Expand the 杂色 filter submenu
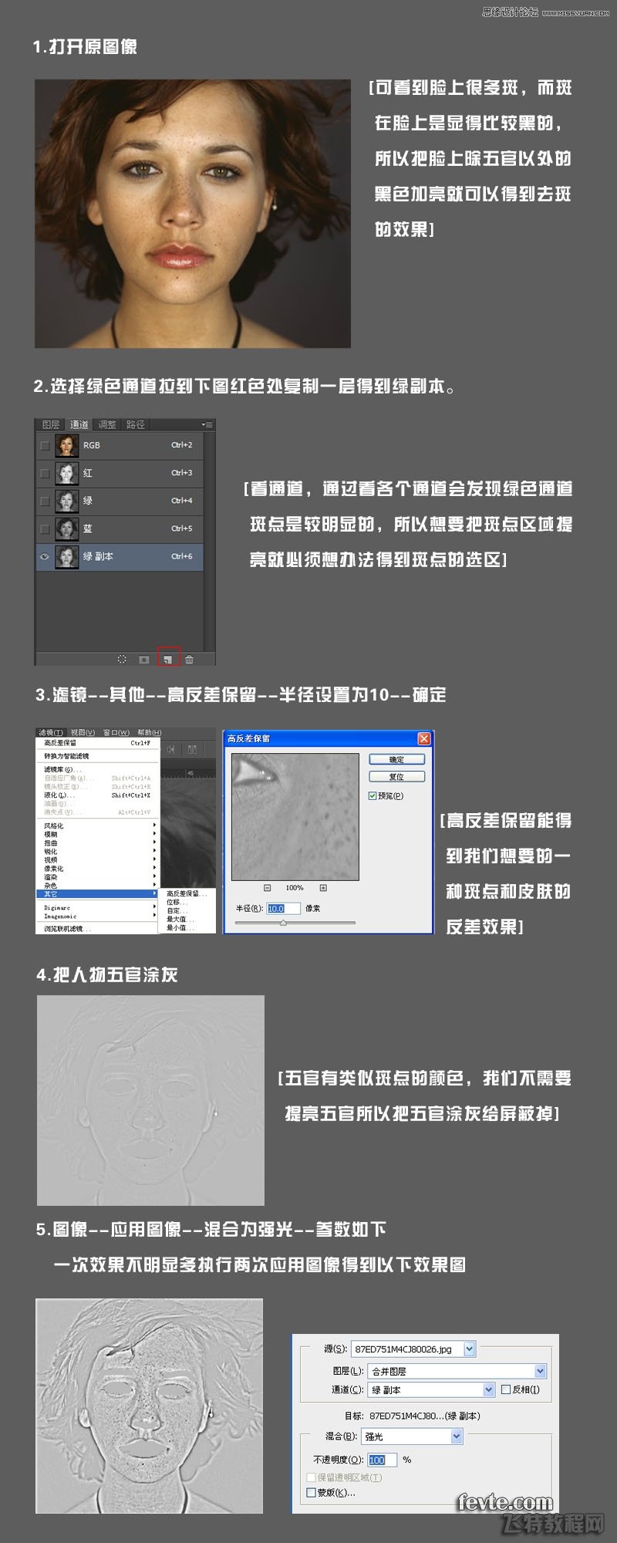This screenshot has width=617, height=1543. pos(97,885)
